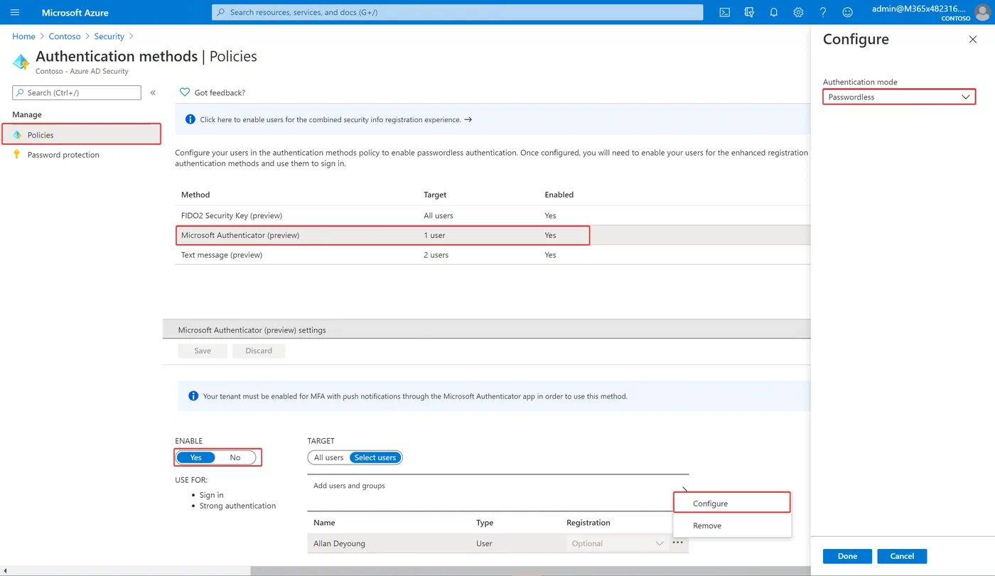Click the feedback smiley icon
This screenshot has width=995, height=576.
tap(847, 13)
